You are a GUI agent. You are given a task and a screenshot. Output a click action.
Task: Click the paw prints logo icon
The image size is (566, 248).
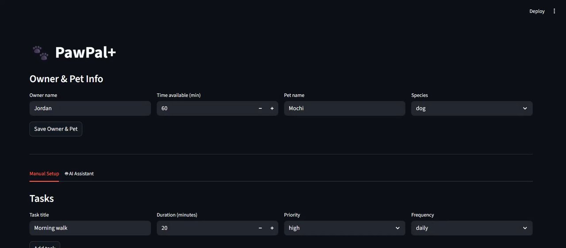[x=40, y=53]
